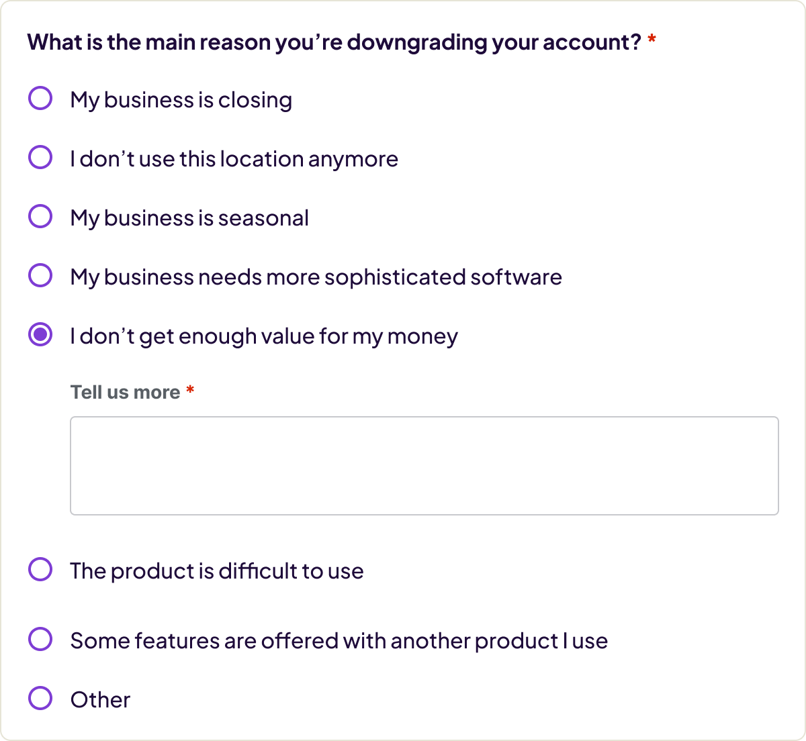806x741 pixels.
Task: Click the "Other" option label text
Action: [100, 700]
